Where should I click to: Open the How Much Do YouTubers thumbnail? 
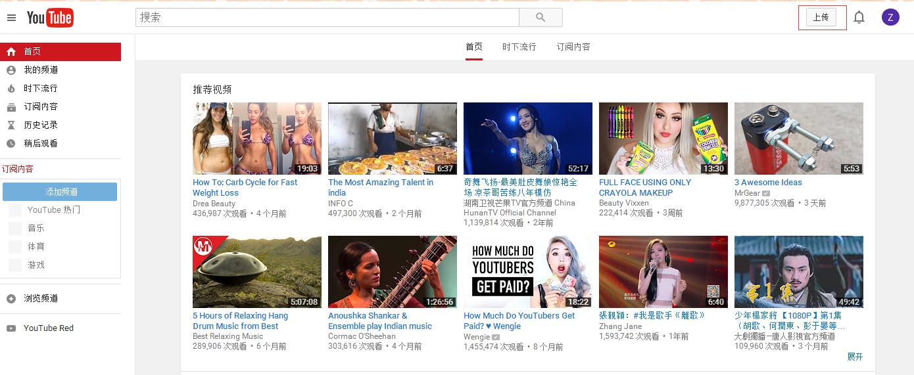coord(528,272)
